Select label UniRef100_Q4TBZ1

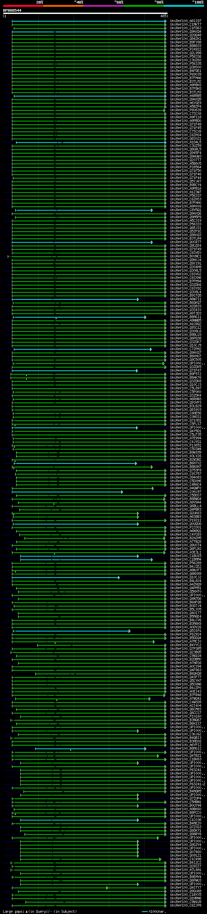[185, 756]
